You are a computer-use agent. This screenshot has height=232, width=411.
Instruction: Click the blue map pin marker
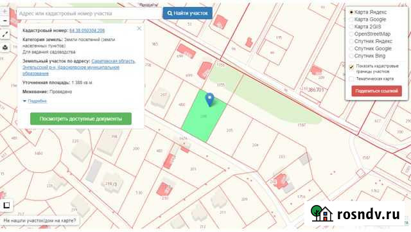point(210,100)
